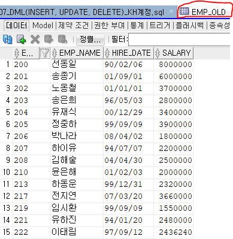The height and width of the screenshot is (239, 233).
Task: Select row number 8
Action: click(8, 149)
